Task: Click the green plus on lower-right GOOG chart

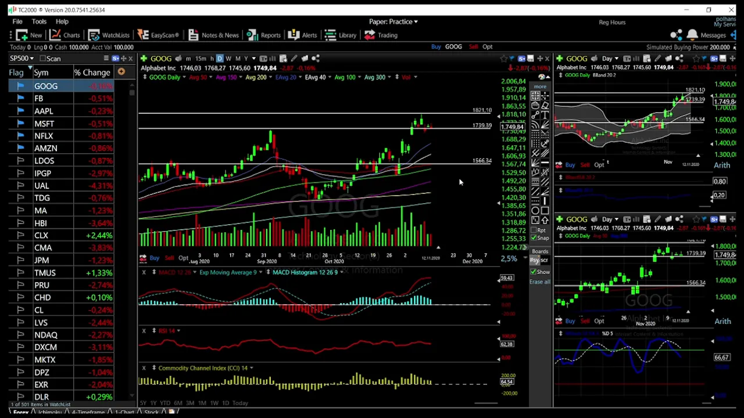Action: [559, 219]
